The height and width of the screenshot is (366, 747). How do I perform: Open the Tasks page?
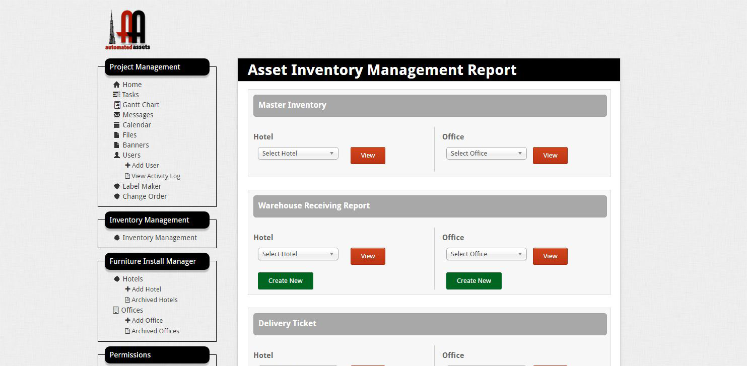[x=130, y=95]
